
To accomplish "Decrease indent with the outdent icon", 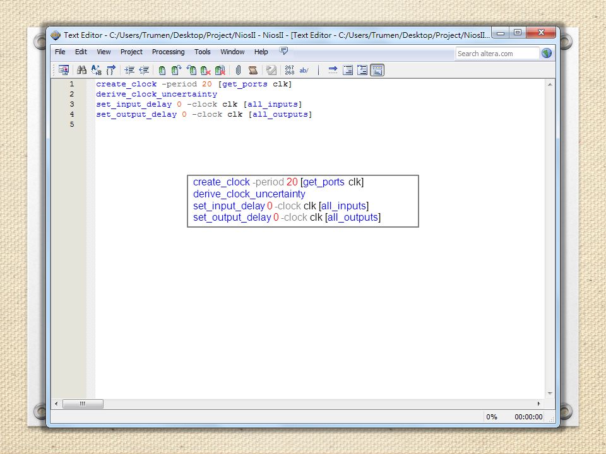I will pos(144,70).
